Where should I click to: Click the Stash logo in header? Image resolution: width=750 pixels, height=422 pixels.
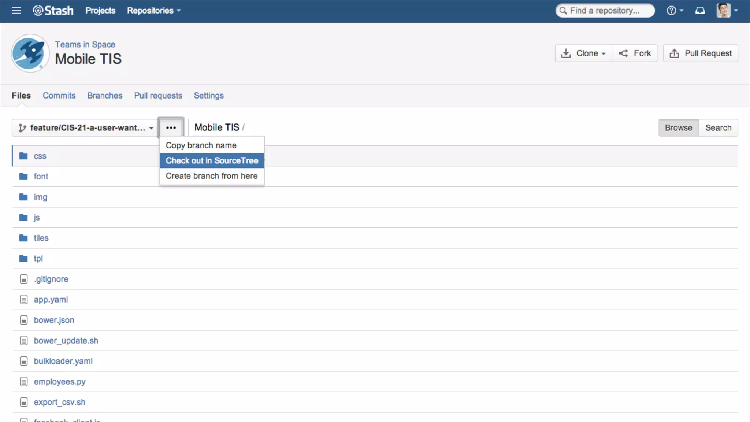53,11
